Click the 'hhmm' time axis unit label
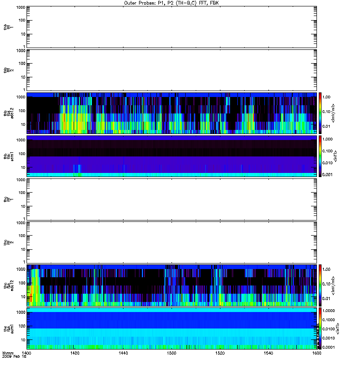 click(8, 353)
